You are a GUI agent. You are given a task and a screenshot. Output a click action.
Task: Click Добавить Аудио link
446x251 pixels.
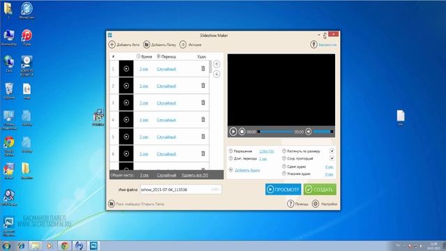[x=247, y=170]
